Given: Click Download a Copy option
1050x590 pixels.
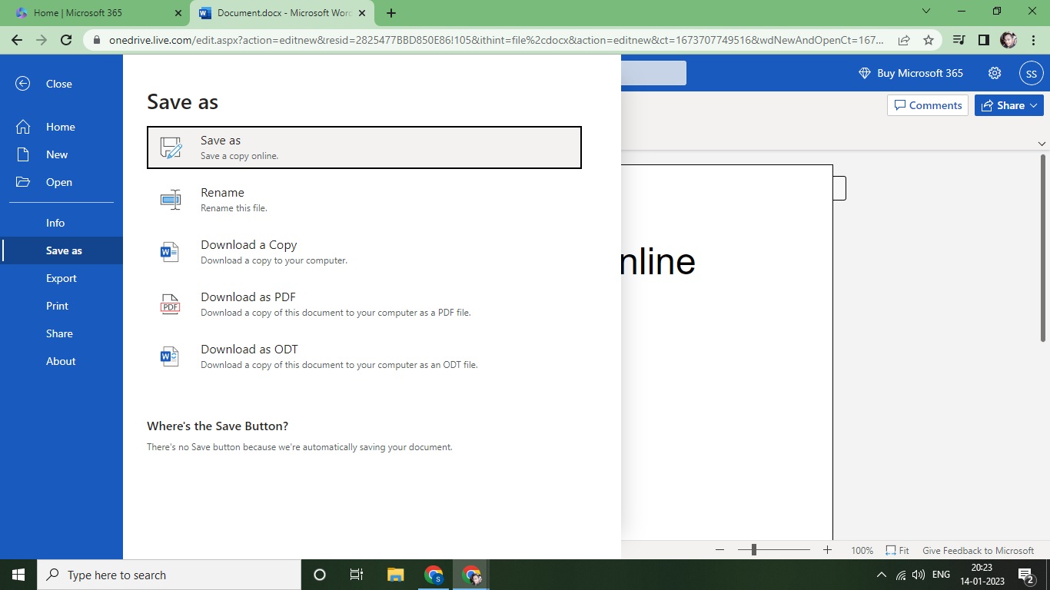Looking at the screenshot, I should [364, 252].
